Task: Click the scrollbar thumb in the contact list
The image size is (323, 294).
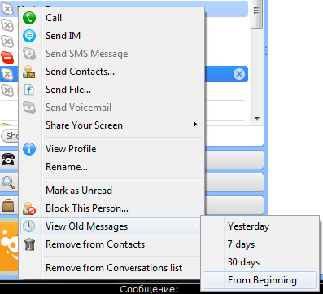Action: pyautogui.click(x=256, y=13)
